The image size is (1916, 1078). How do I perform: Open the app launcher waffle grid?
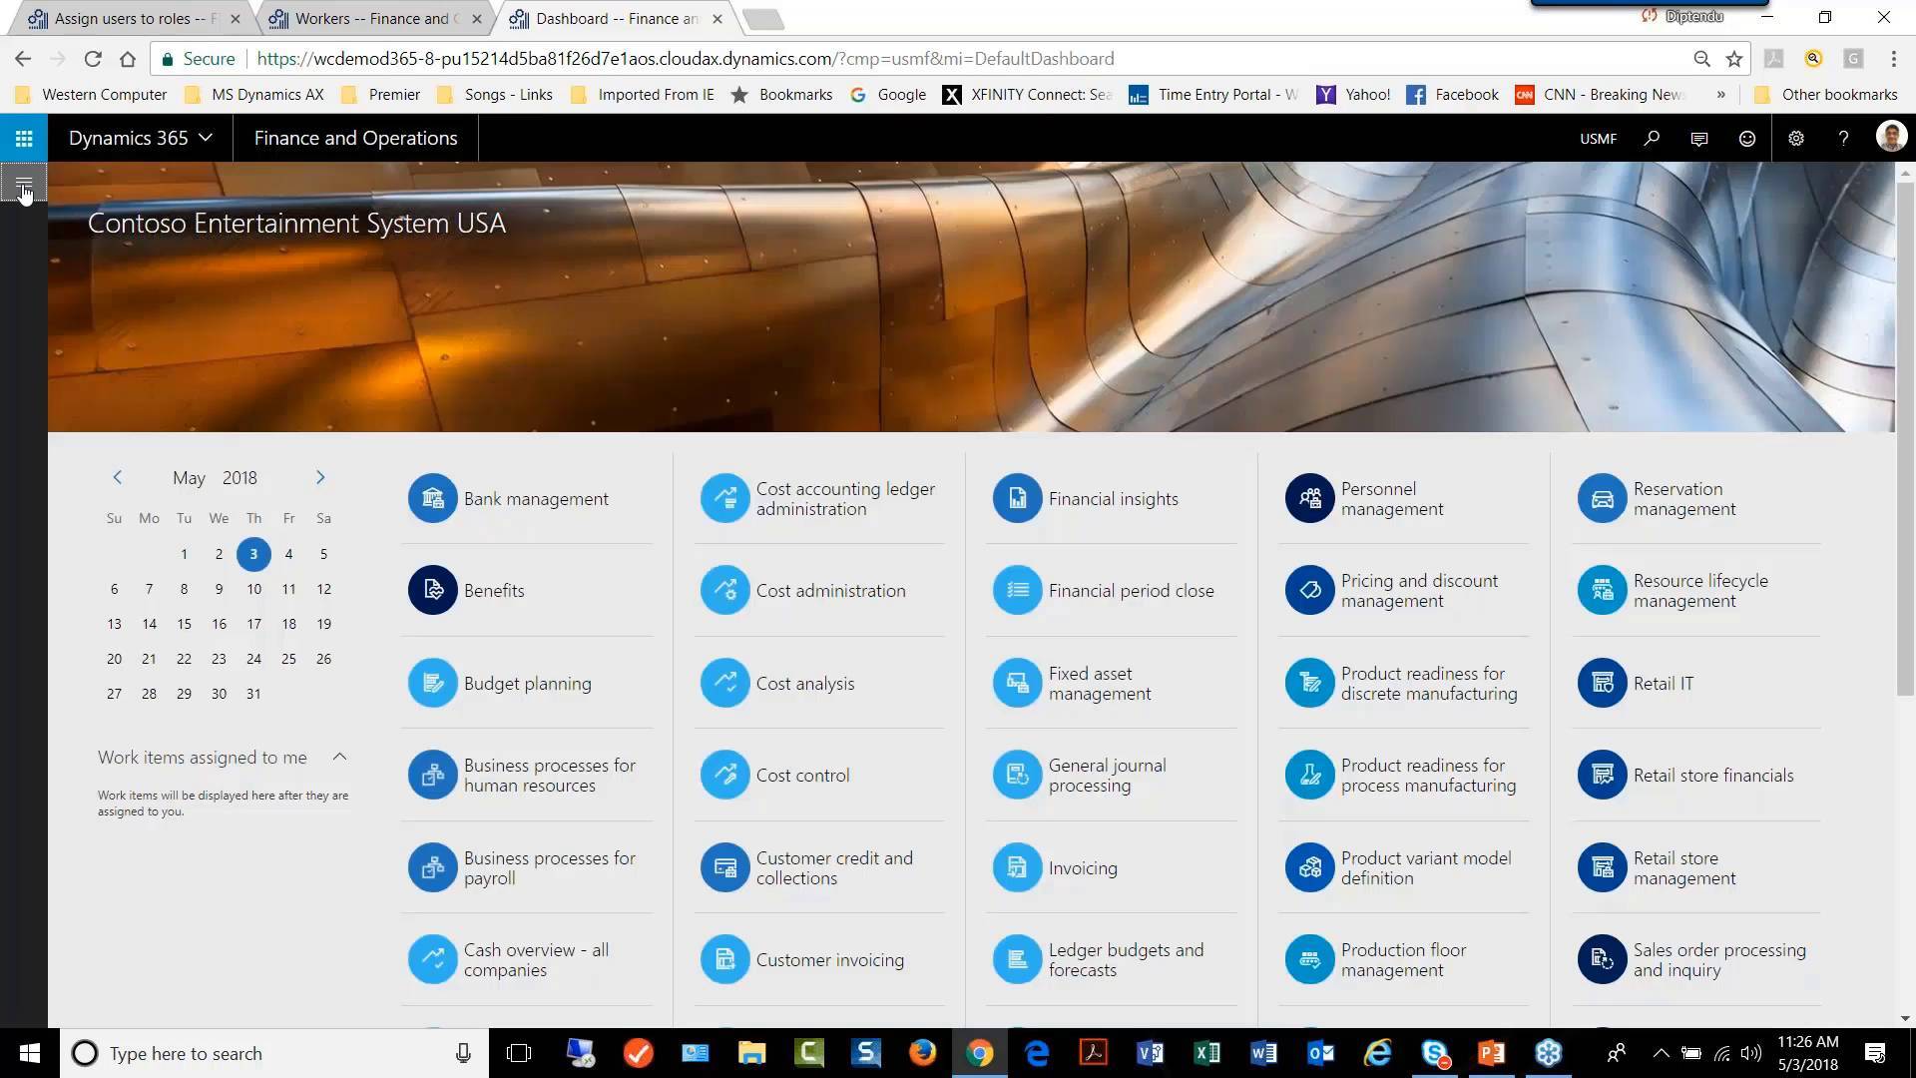pyautogui.click(x=23, y=138)
